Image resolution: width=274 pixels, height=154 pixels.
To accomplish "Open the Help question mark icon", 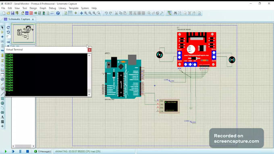I will (x=58, y=13).
